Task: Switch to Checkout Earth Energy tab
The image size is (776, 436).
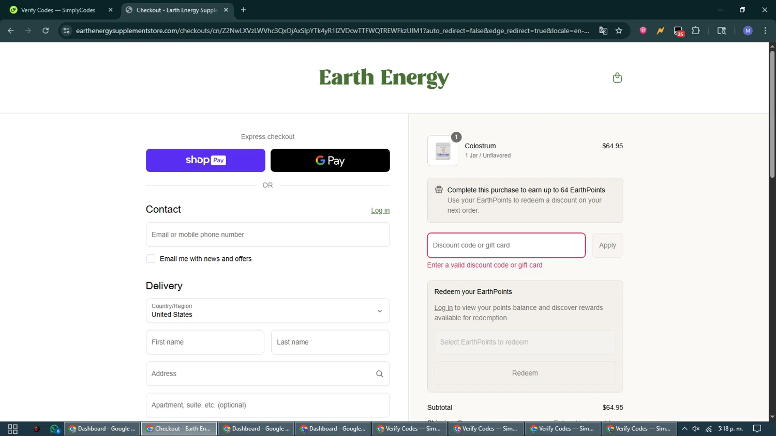Action: tap(177, 10)
